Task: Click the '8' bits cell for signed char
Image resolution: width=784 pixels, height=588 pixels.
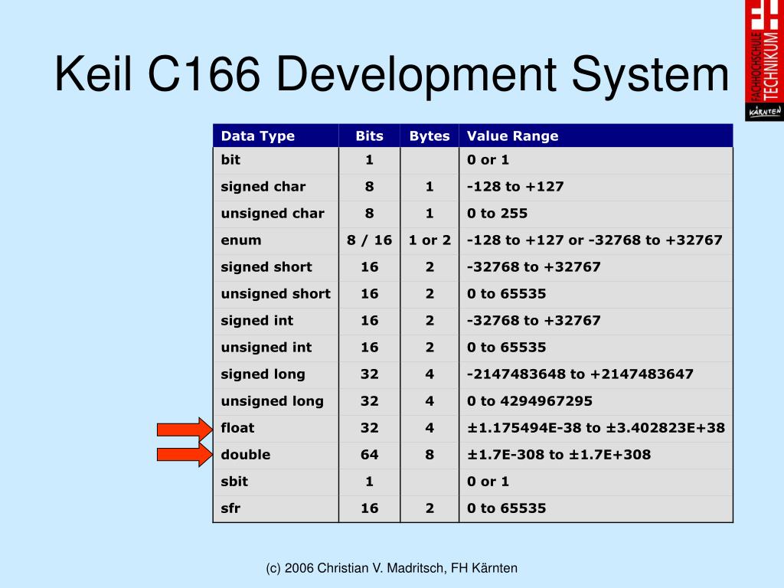Action: pos(370,187)
